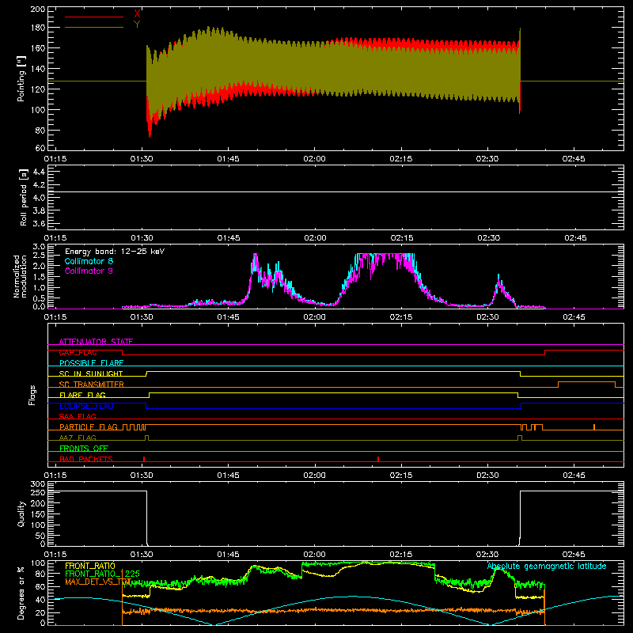Viewport: 633px width, 633px height.
Task: Click the "Quality" vertical axis title
Action: 21,514
